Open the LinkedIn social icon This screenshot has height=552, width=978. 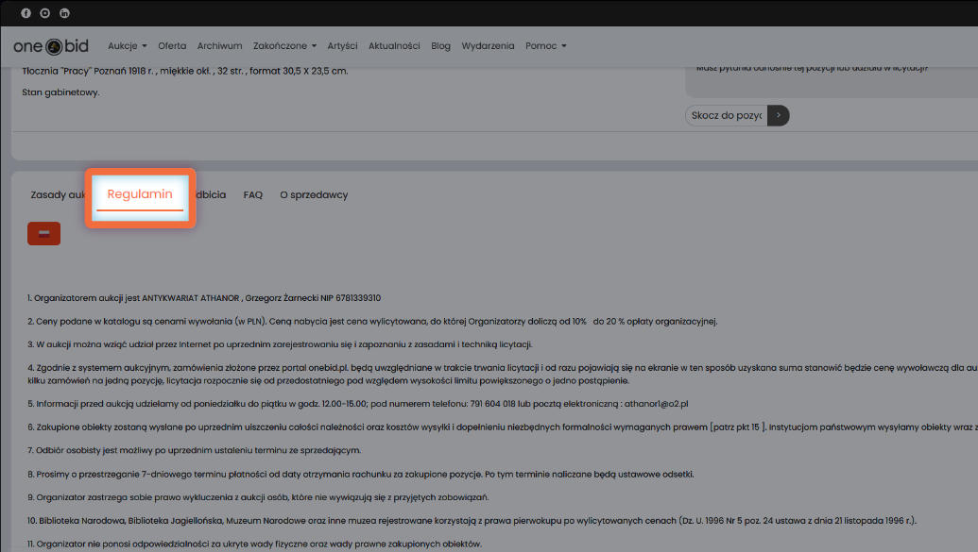(64, 13)
